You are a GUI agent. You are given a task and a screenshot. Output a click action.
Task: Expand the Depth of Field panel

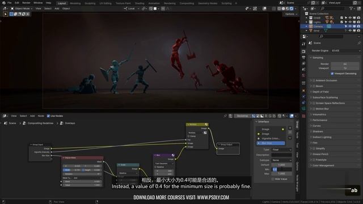pyautogui.click(x=320, y=92)
